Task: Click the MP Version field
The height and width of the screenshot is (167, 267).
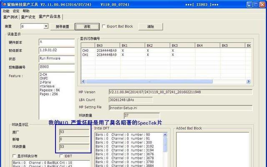Action: coord(181,92)
